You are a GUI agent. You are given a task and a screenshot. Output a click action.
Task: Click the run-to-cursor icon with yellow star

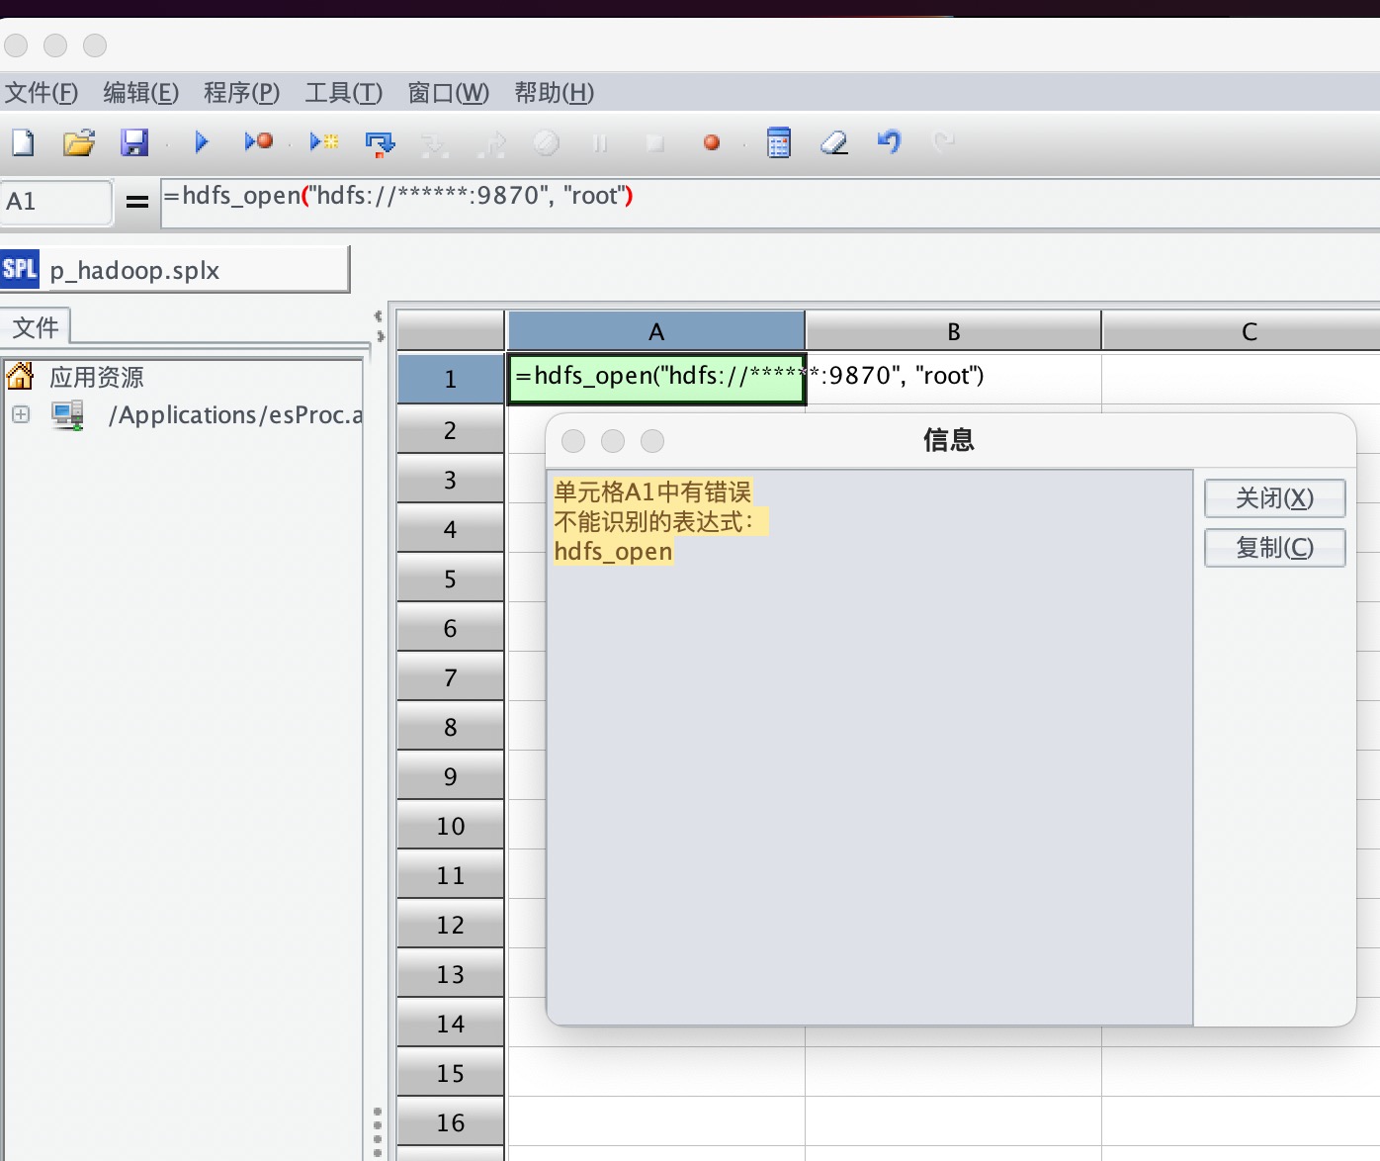pyautogui.click(x=324, y=142)
